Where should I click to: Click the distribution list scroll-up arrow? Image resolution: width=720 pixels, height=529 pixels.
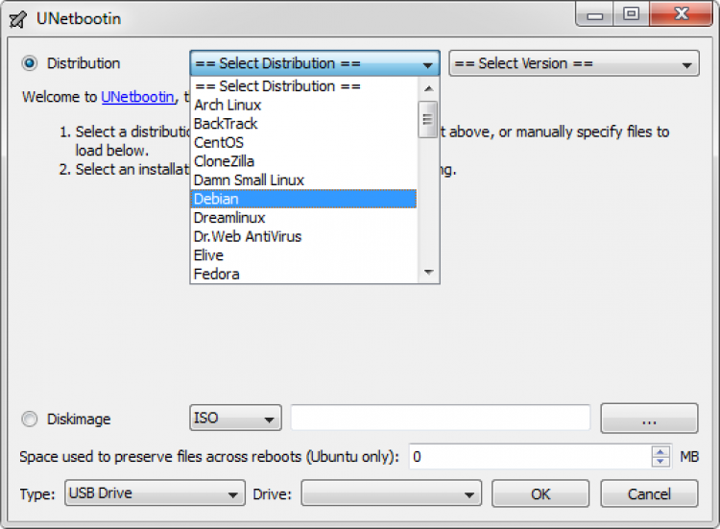click(428, 88)
